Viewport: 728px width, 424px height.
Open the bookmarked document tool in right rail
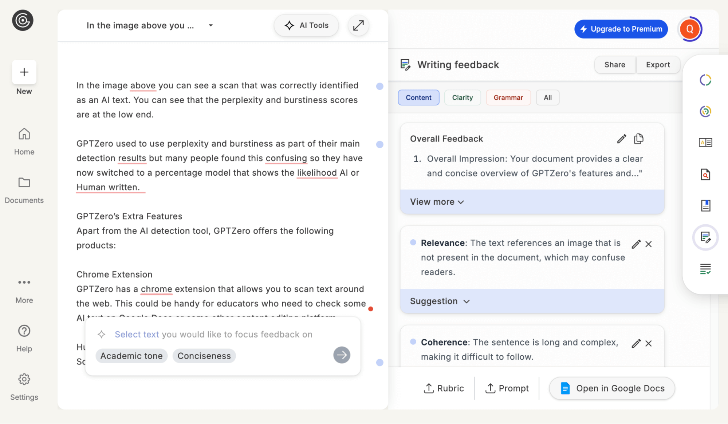coord(705,205)
